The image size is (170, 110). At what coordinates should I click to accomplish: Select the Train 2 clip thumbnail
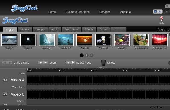[x=9, y=40]
